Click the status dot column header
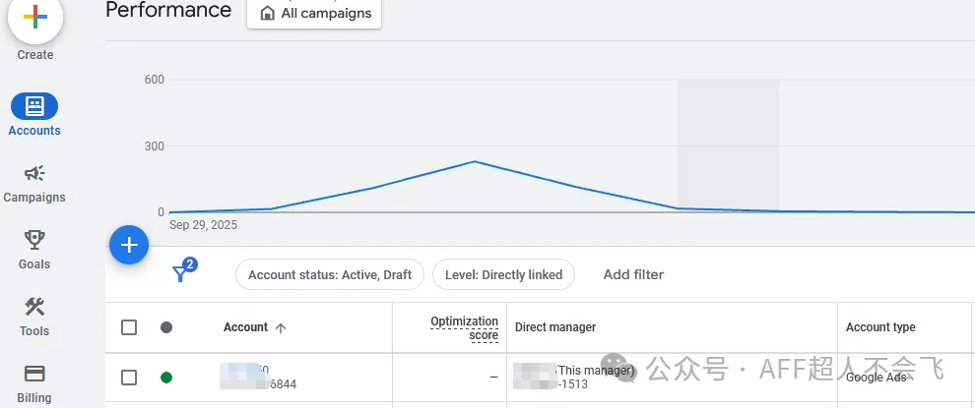The width and height of the screenshot is (975, 408). (x=166, y=327)
